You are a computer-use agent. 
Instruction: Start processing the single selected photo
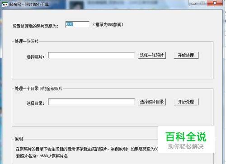coord(186,55)
